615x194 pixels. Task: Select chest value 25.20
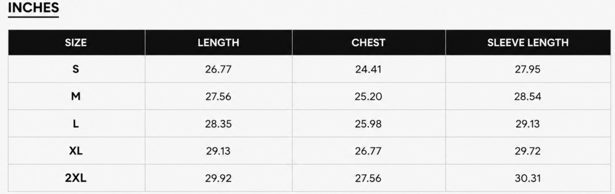tap(368, 96)
